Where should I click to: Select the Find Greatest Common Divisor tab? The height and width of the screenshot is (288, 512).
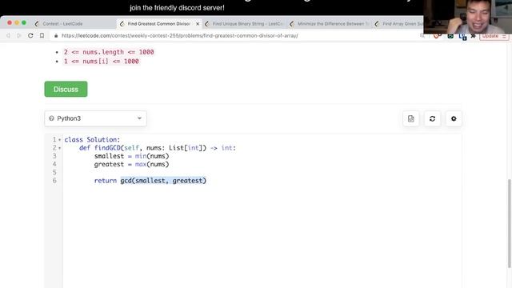click(x=158, y=23)
